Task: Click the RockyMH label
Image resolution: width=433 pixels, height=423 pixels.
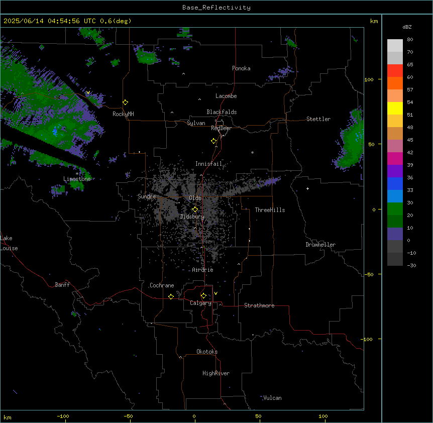Action: [123, 114]
